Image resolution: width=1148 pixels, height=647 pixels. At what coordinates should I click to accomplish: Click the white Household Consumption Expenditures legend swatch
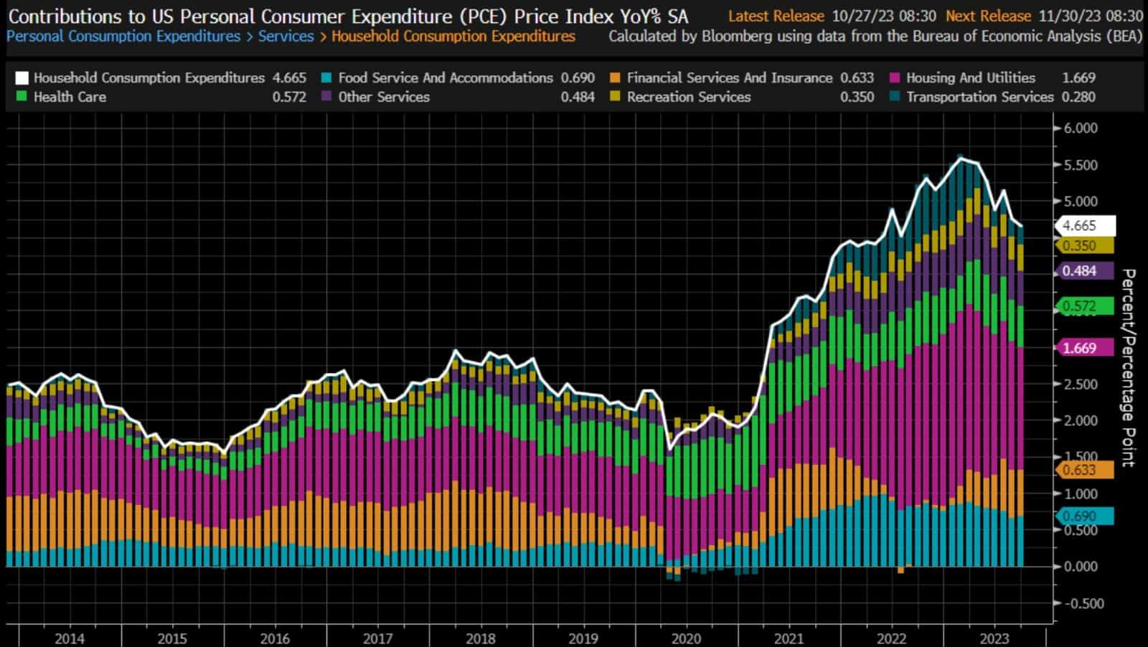[x=22, y=78]
